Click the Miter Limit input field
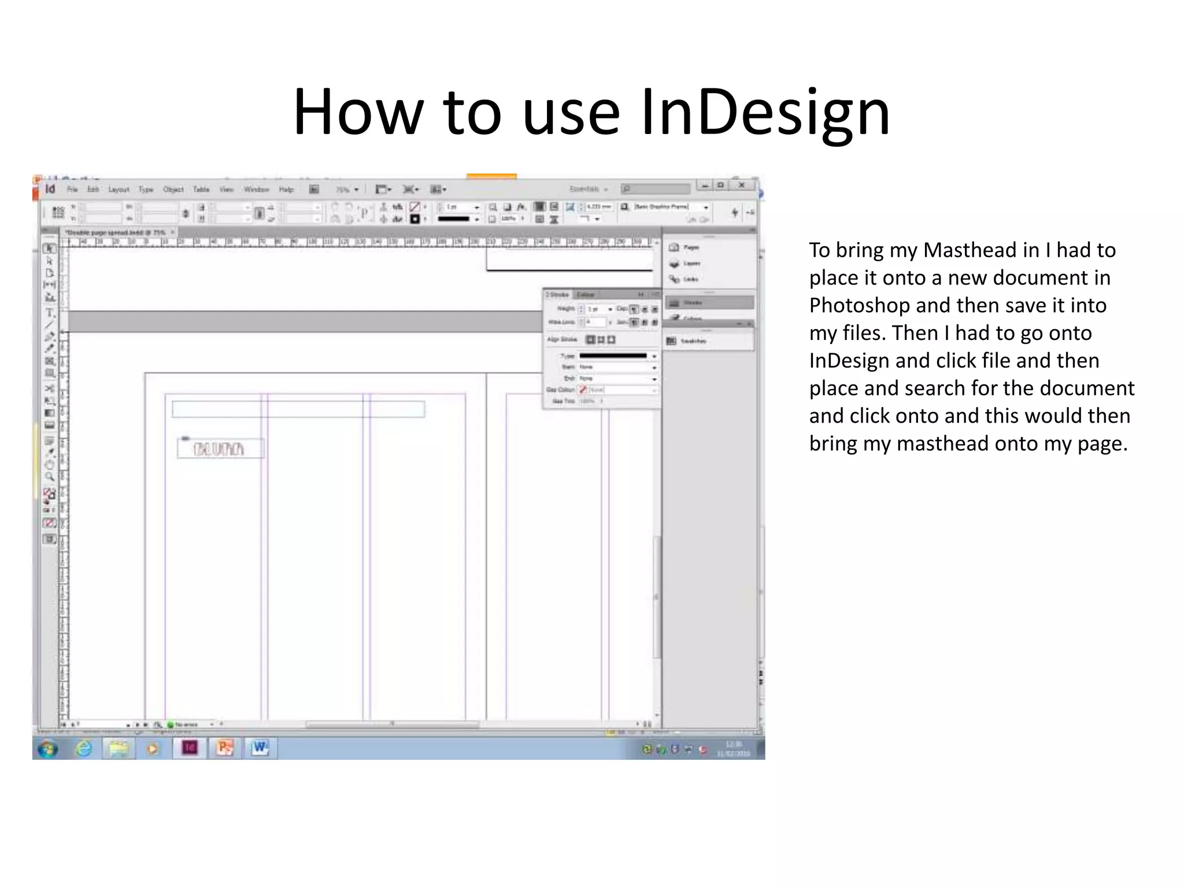 (x=595, y=322)
